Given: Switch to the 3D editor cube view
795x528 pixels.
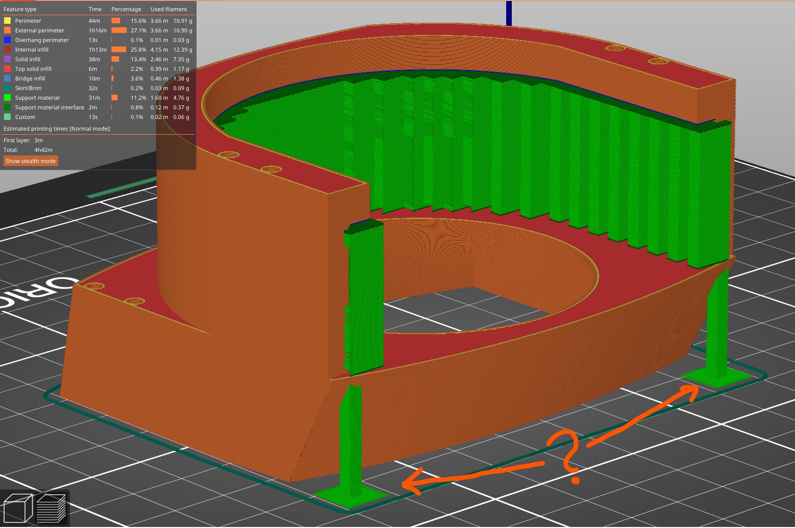Looking at the screenshot, I should click(x=18, y=508).
